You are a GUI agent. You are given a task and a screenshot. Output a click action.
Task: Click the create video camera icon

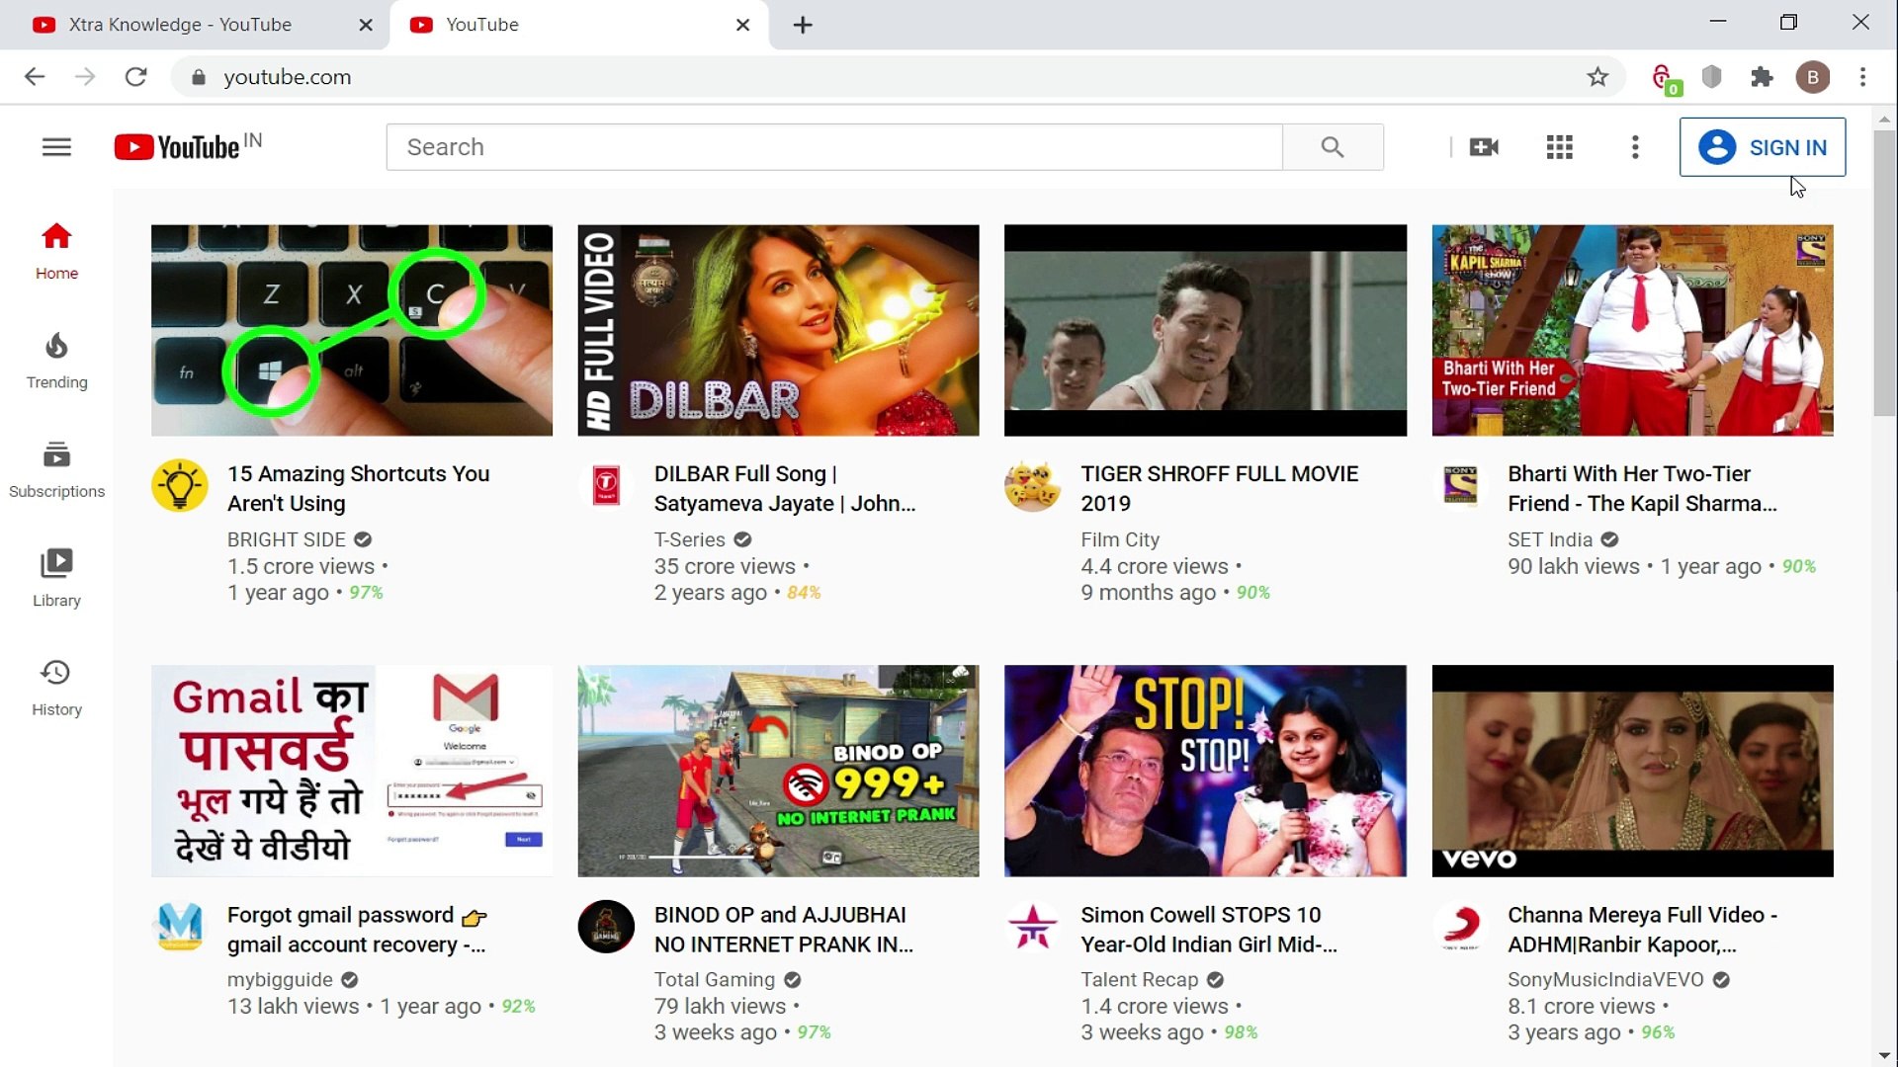pyautogui.click(x=1484, y=146)
